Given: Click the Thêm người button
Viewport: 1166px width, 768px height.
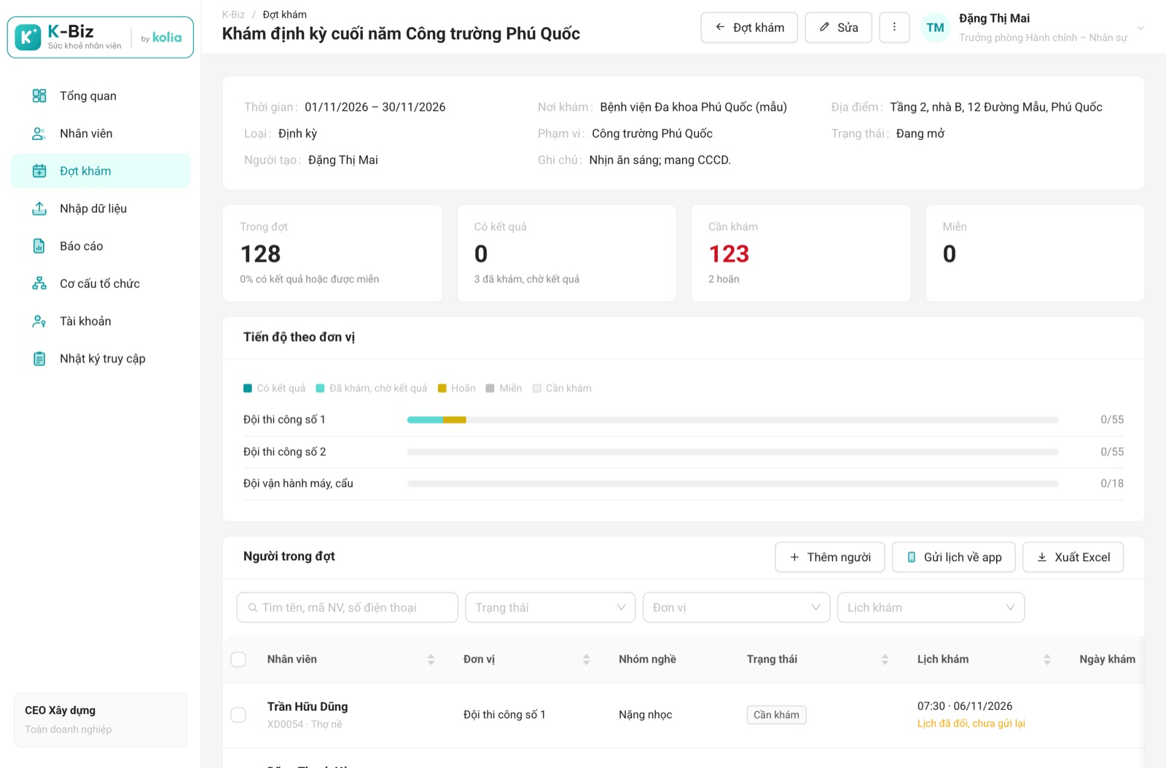Looking at the screenshot, I should coord(829,557).
